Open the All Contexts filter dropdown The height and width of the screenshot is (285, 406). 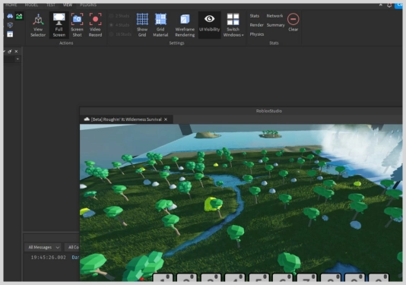pyautogui.click(x=72, y=247)
